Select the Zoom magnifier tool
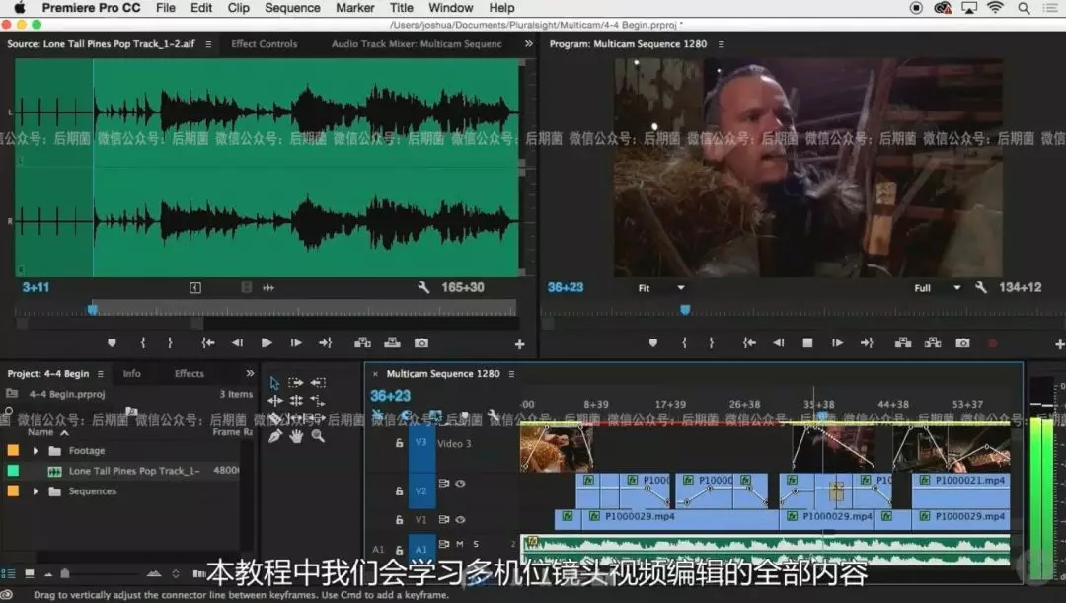The image size is (1066, 603). click(318, 436)
